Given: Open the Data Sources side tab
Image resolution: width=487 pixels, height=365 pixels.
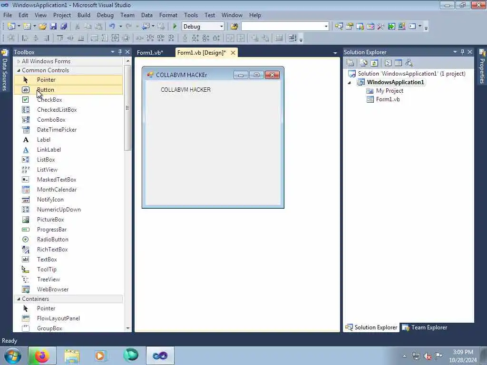Looking at the screenshot, I should (4, 70).
